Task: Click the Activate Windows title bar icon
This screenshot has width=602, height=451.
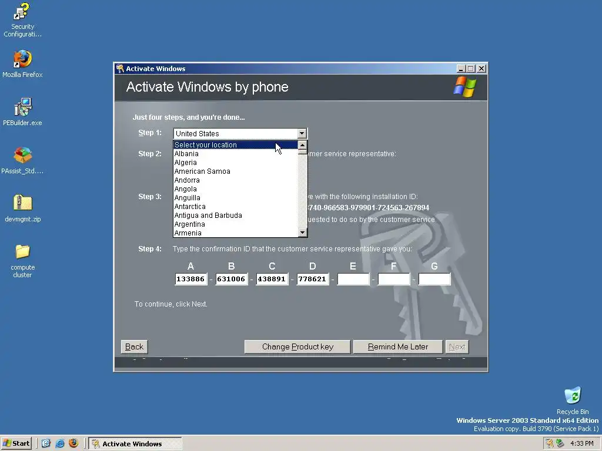Action: [120, 69]
